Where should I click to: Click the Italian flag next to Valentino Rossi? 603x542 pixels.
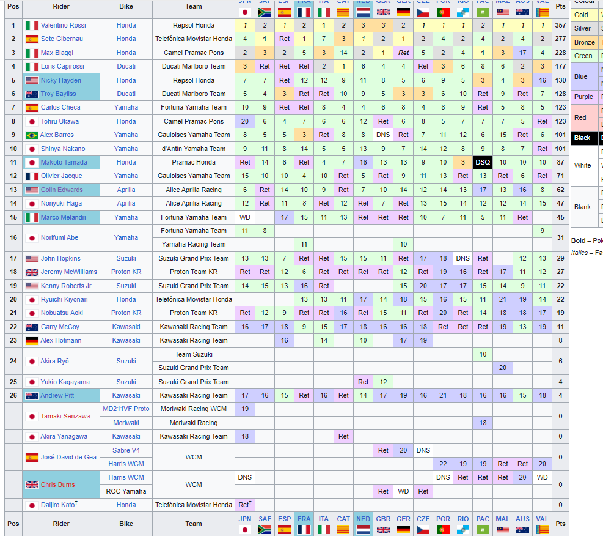[32, 26]
